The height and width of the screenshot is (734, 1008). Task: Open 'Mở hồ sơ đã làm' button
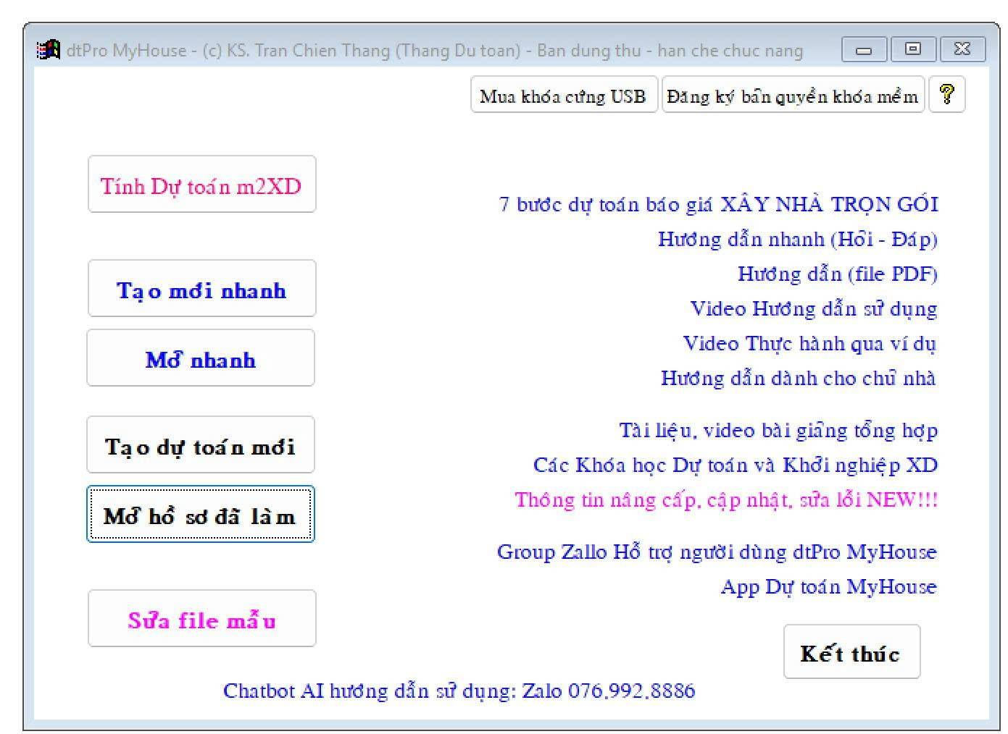pos(200,515)
